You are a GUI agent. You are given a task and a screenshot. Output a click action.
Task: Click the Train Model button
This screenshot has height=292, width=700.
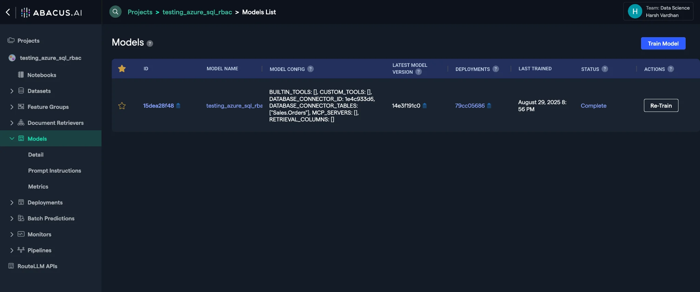tap(663, 43)
